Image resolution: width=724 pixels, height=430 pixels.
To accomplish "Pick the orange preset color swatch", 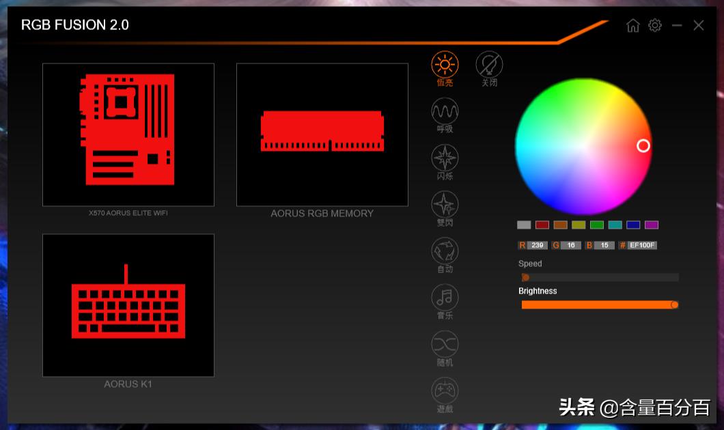I will click(560, 225).
